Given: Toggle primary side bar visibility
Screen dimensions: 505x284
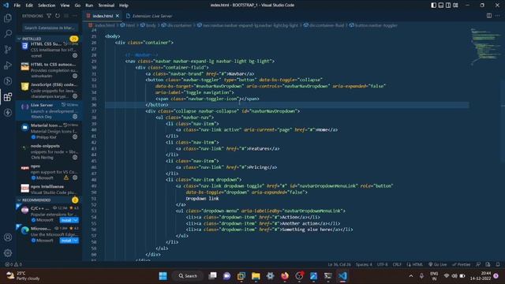Looking at the screenshot, I should [433, 6].
